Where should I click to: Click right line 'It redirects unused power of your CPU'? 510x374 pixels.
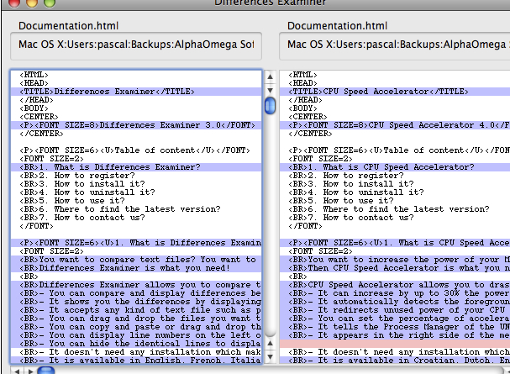coord(395,310)
